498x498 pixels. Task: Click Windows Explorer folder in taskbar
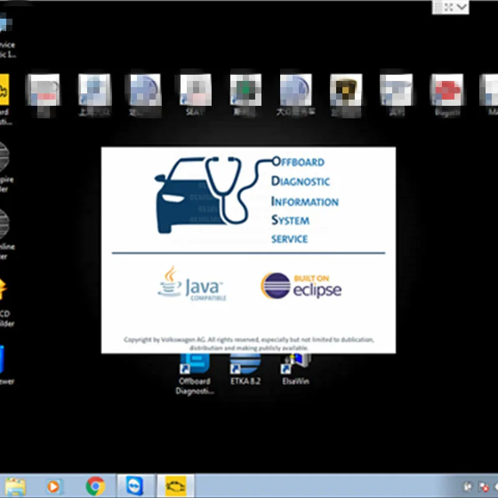pyautogui.click(x=15, y=486)
